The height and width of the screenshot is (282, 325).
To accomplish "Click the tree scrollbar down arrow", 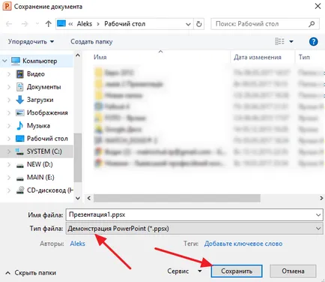I will point(78,198).
